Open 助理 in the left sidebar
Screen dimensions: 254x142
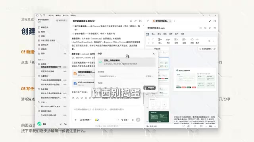click(41, 32)
